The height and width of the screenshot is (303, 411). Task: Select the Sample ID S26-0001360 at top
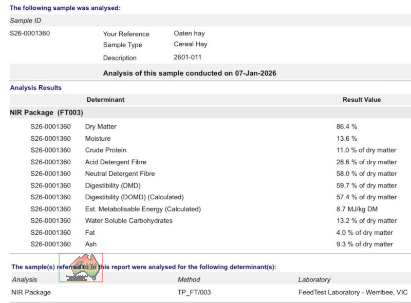pyautogui.click(x=30, y=33)
